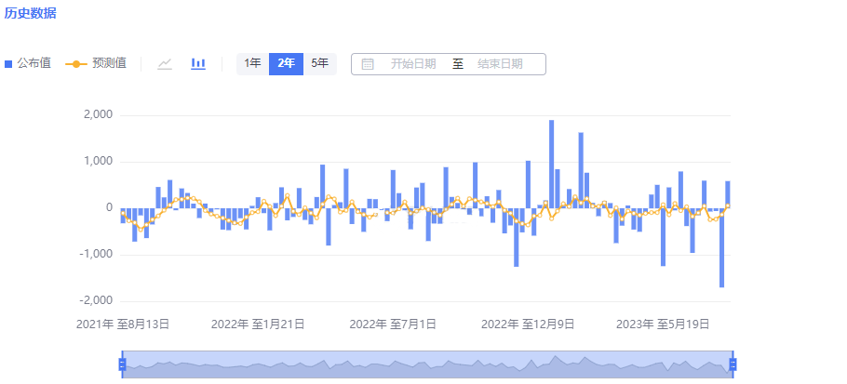This screenshot has height=384, width=847.
Task: Switch to line chart view icon
Action: [165, 63]
